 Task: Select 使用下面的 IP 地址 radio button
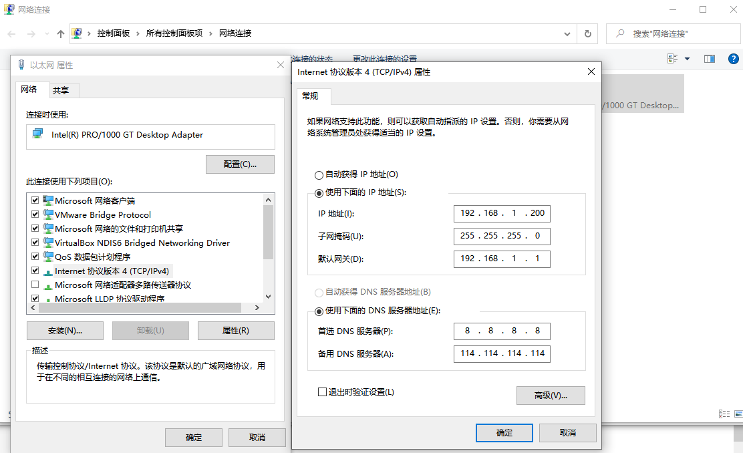[x=319, y=193]
